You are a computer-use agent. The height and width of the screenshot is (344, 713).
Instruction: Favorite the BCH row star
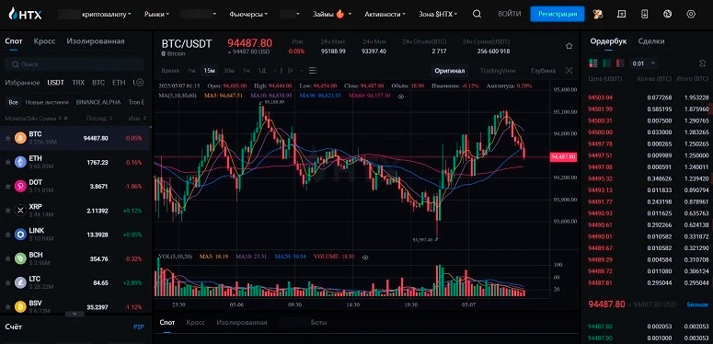point(7,258)
